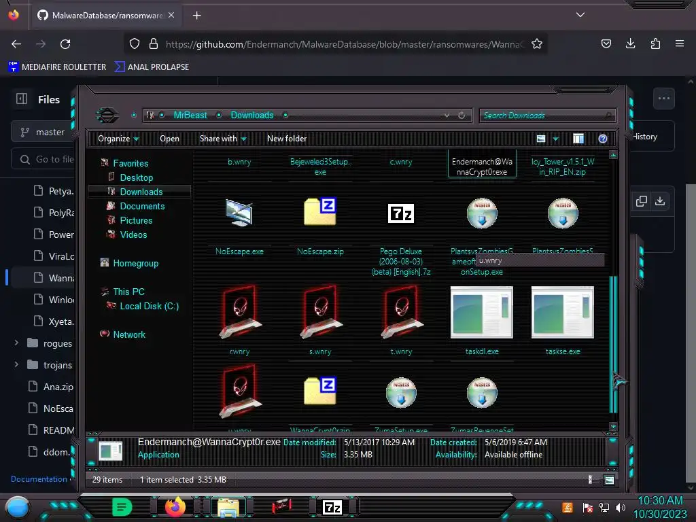
Task: Click the GitHub Go to file search box
Action: (43, 159)
